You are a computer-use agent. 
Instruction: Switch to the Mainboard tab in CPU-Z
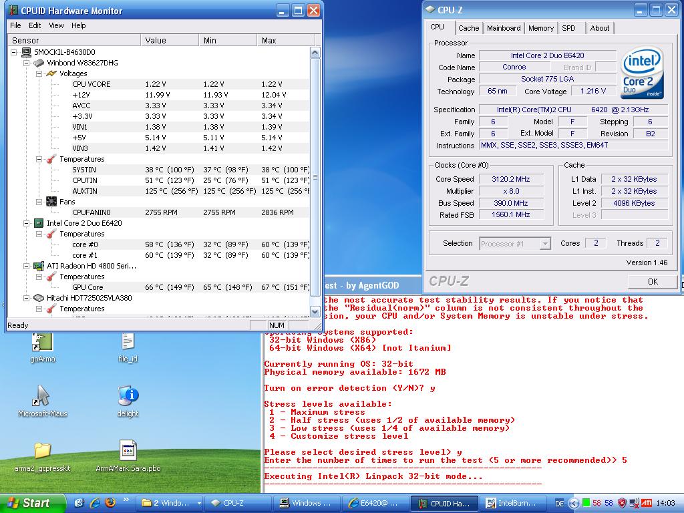504,28
